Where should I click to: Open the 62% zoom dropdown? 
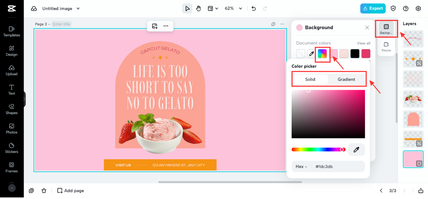point(233,9)
